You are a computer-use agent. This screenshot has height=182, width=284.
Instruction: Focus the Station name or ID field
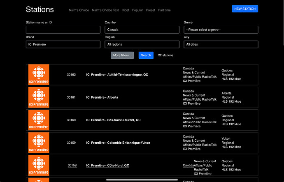click(x=63, y=30)
